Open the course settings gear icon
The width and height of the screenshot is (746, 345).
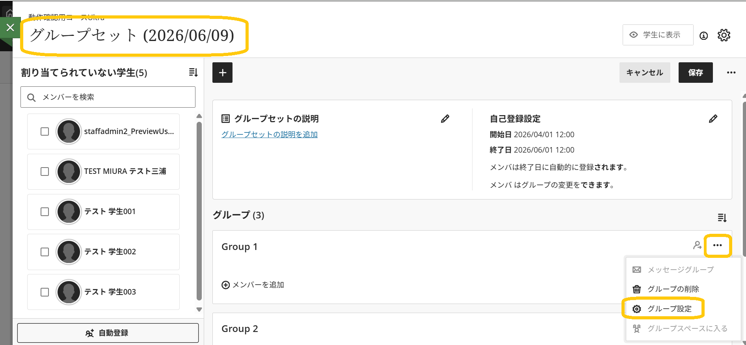point(724,35)
